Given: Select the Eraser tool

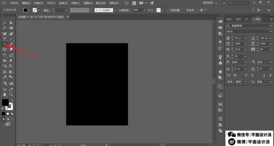Looking at the screenshot, I should (11, 49).
